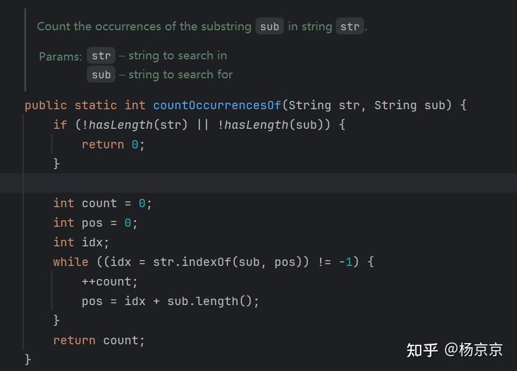517x371 pixels.
Task: Click the 'while' keyword
Action: pos(70,262)
